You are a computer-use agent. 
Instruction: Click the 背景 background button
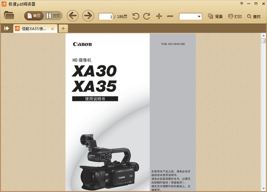(215, 16)
